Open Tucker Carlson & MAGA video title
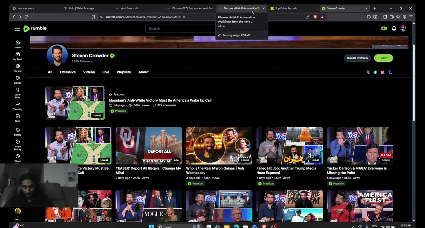The image size is (425, 228). click(357, 171)
